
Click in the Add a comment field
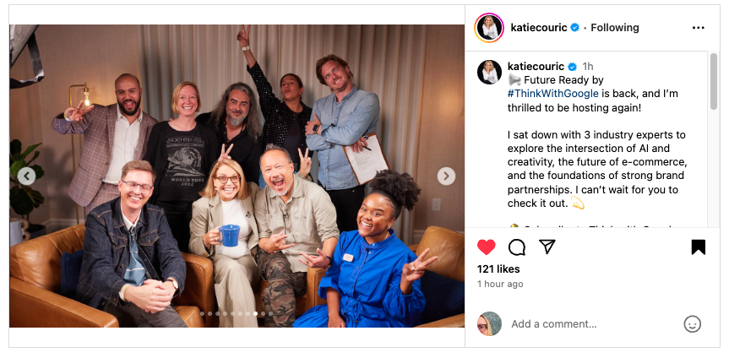click(x=553, y=324)
